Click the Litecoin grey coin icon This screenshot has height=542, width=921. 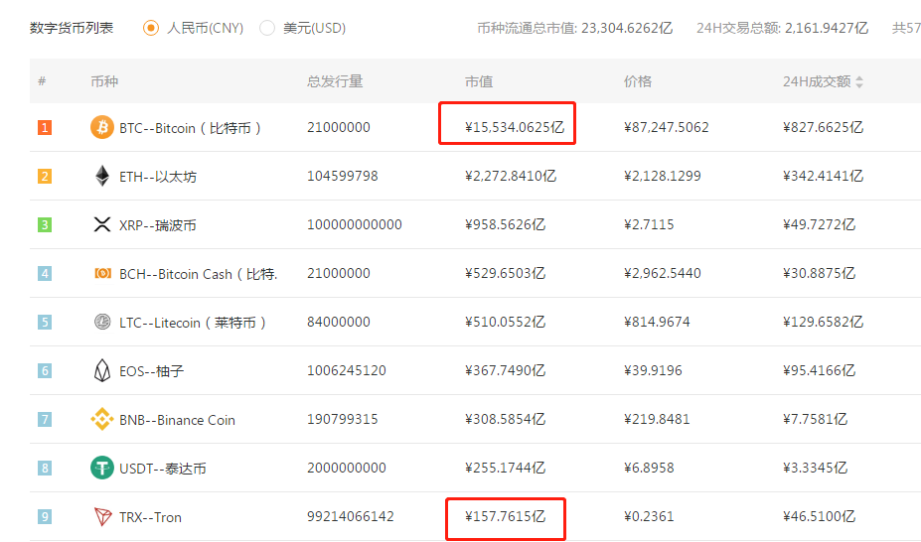(x=102, y=322)
